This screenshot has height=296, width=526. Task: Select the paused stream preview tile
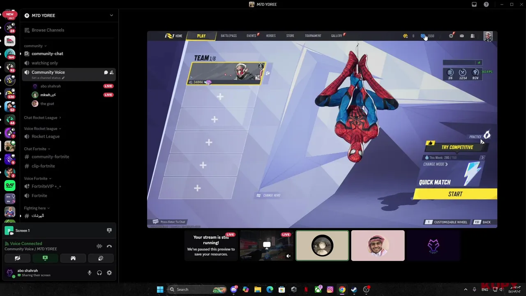point(211,245)
